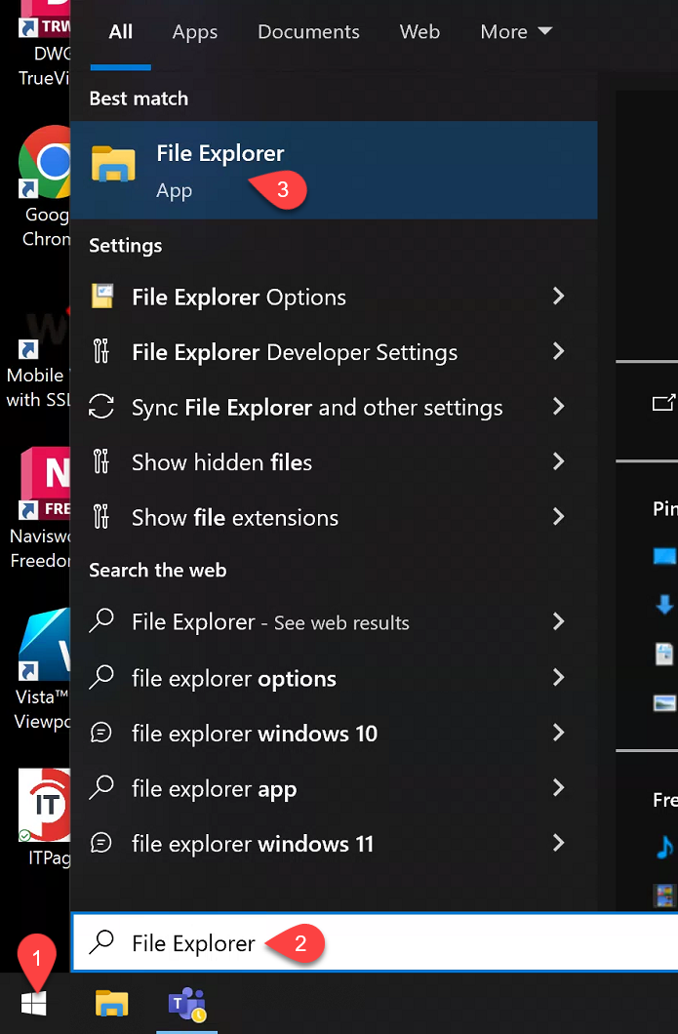Open File Explorer from the taskbar
Screen dimensions: 678x1034
[x=111, y=1003]
